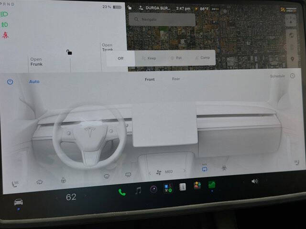Image resolution: width=306 pixels, height=229 pixels.
Task: Tap the passenger seat heater icon
Action: (x=297, y=162)
